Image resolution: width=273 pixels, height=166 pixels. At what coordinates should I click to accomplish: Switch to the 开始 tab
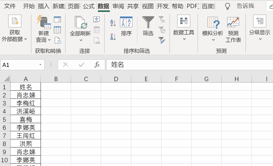point(29,6)
